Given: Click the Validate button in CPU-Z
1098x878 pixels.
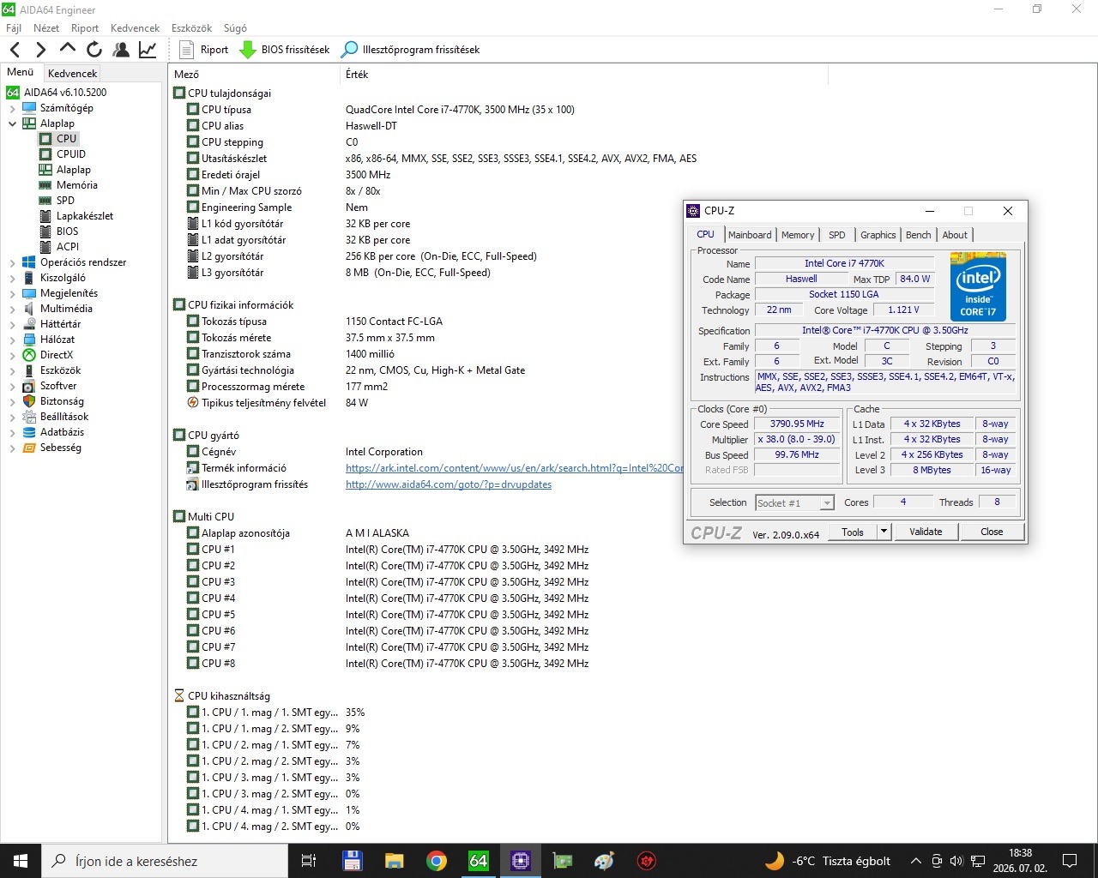Looking at the screenshot, I should point(926,532).
